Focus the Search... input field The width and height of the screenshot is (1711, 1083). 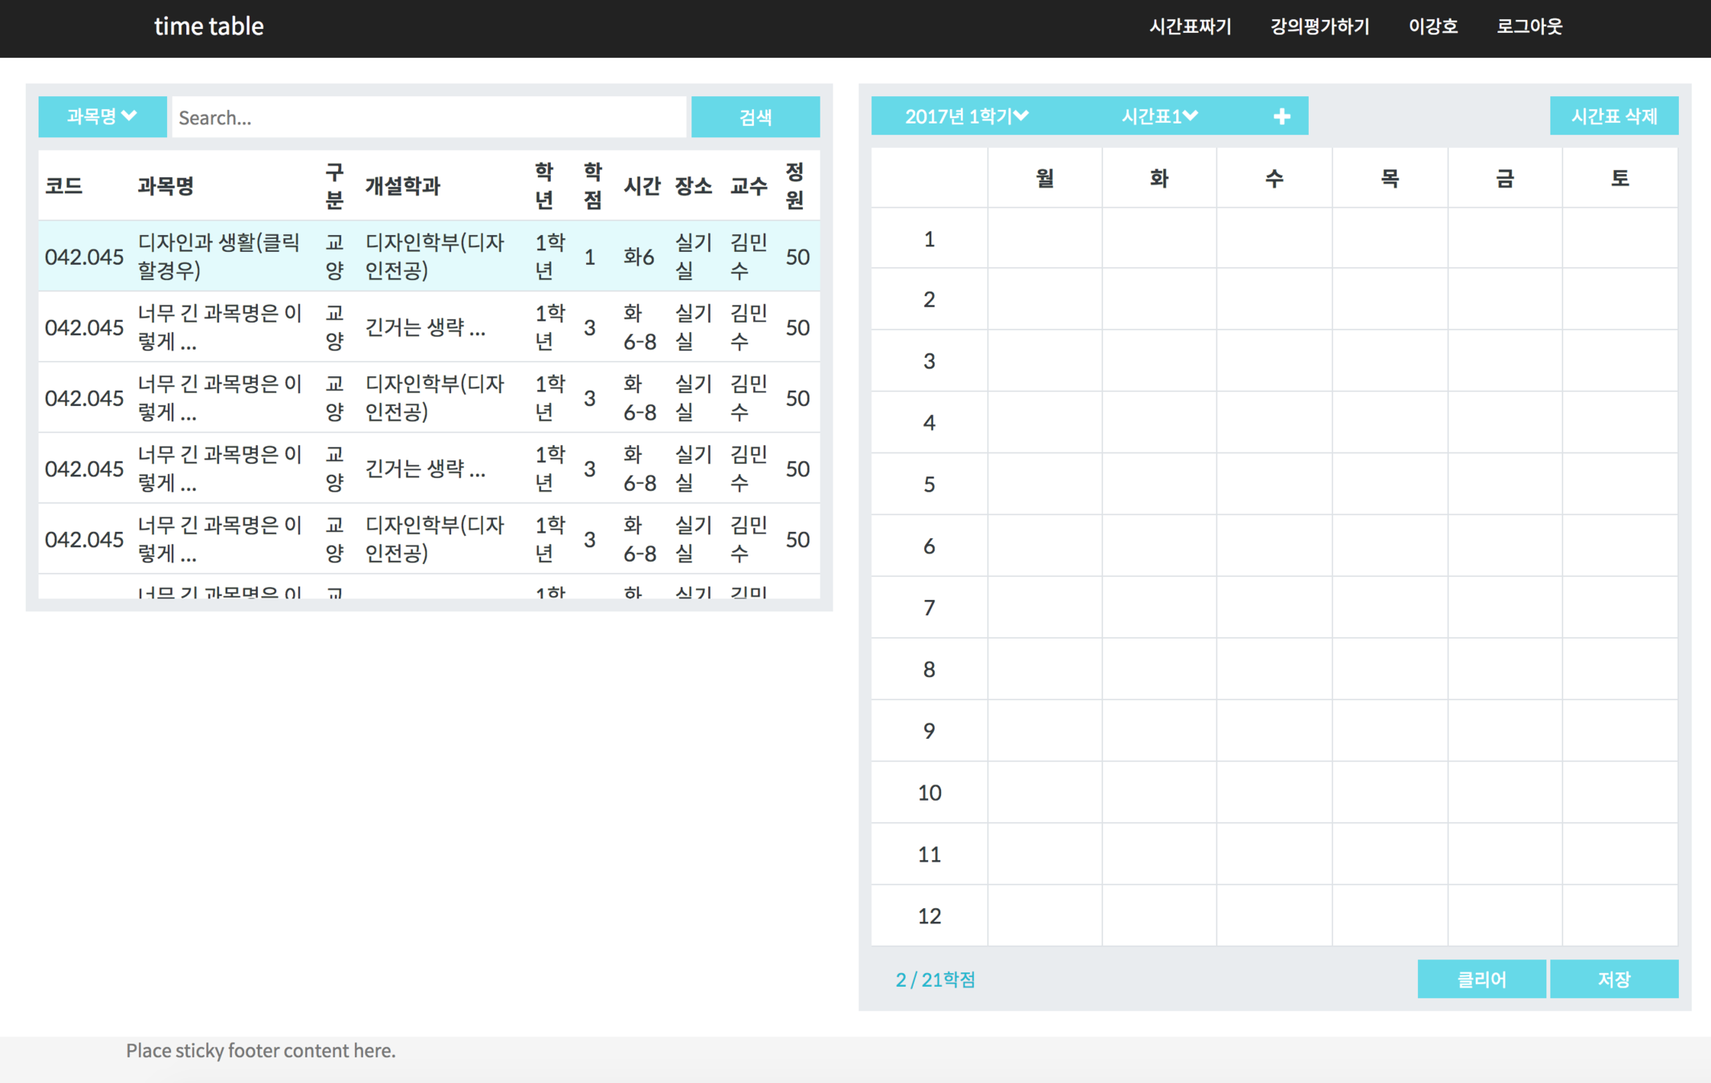[429, 118]
